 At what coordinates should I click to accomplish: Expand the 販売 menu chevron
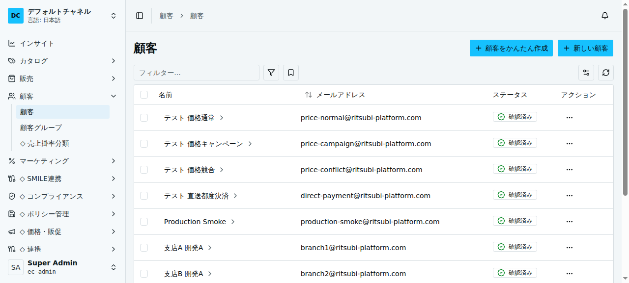pos(114,78)
